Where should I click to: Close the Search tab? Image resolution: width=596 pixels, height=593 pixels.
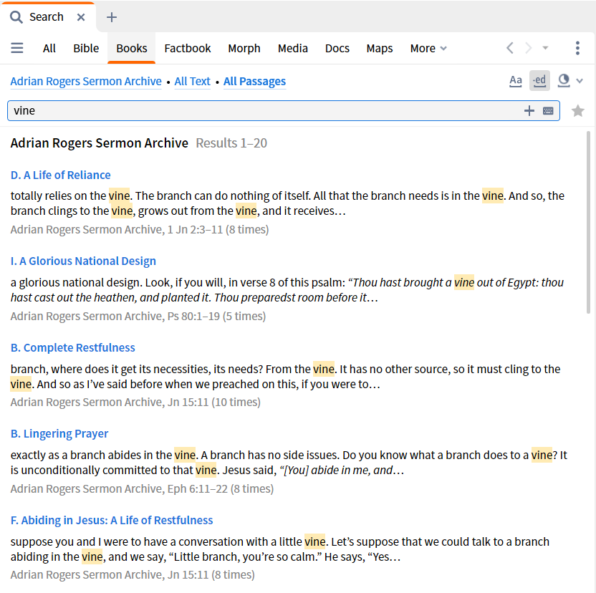[x=80, y=17]
